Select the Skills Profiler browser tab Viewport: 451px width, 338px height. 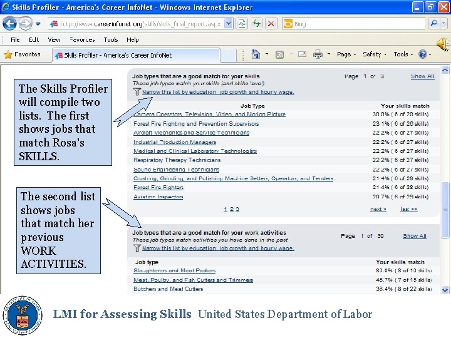tap(137, 55)
